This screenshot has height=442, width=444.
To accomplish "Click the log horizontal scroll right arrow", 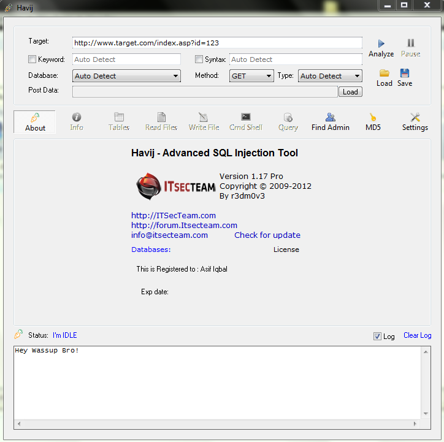I will (415, 424).
